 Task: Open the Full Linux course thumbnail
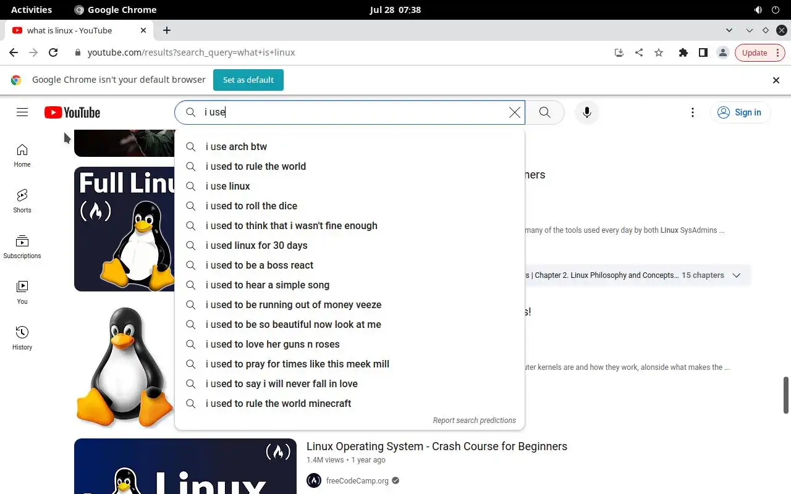(x=124, y=228)
